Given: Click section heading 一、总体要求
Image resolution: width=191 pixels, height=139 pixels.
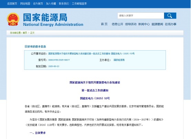Looking at the screenshot, I should (x=38, y=133).
